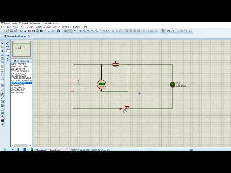Click the Step simulation button
Screen dimensions: 231x173
click(12, 150)
